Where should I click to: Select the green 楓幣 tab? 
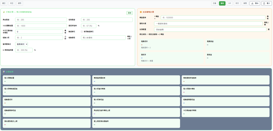coord(222,3)
